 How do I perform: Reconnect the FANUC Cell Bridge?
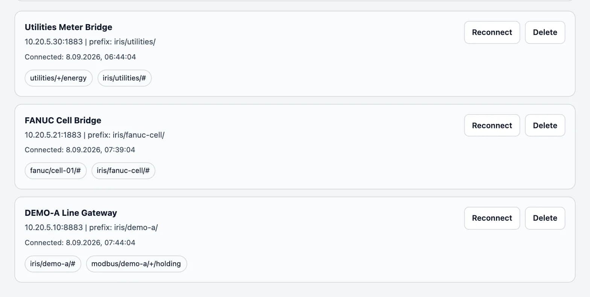(x=492, y=126)
